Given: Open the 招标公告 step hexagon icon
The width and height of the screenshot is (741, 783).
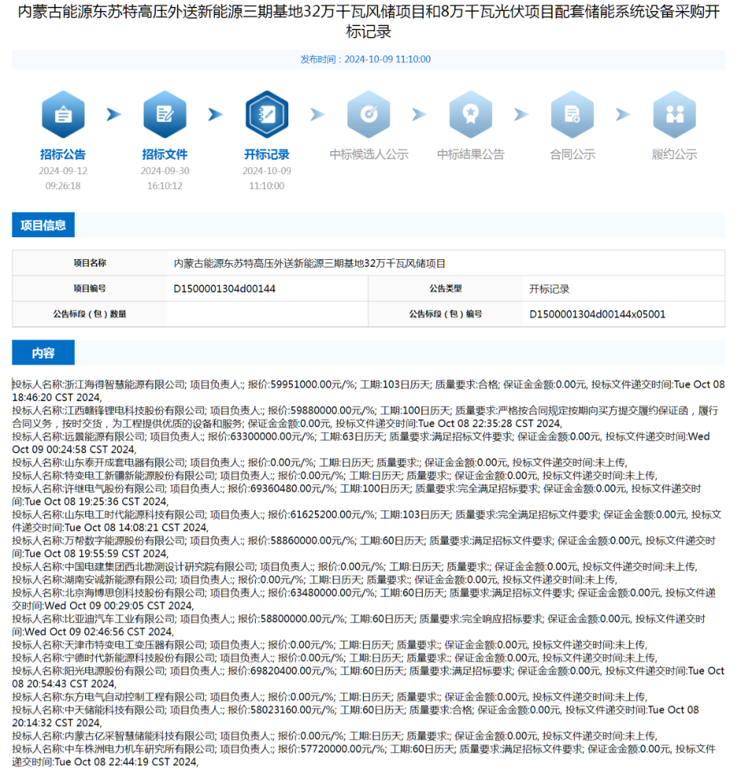Looking at the screenshot, I should click(63, 115).
